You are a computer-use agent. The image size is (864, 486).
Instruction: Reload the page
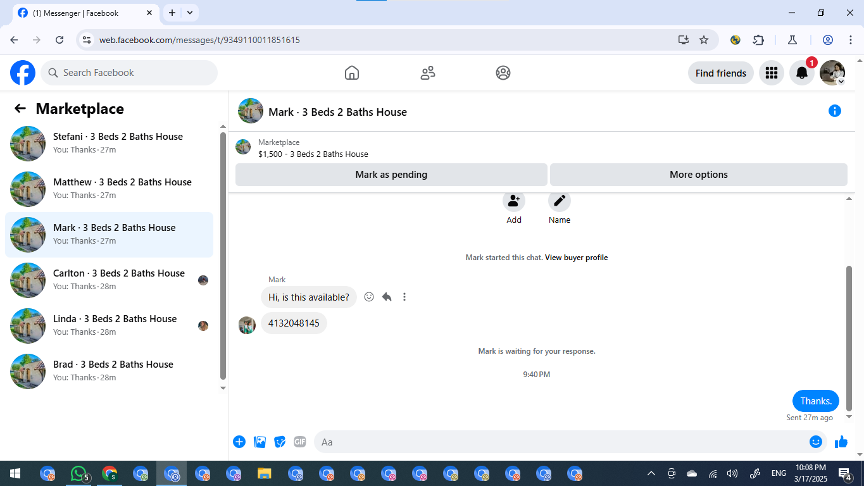pyautogui.click(x=59, y=40)
